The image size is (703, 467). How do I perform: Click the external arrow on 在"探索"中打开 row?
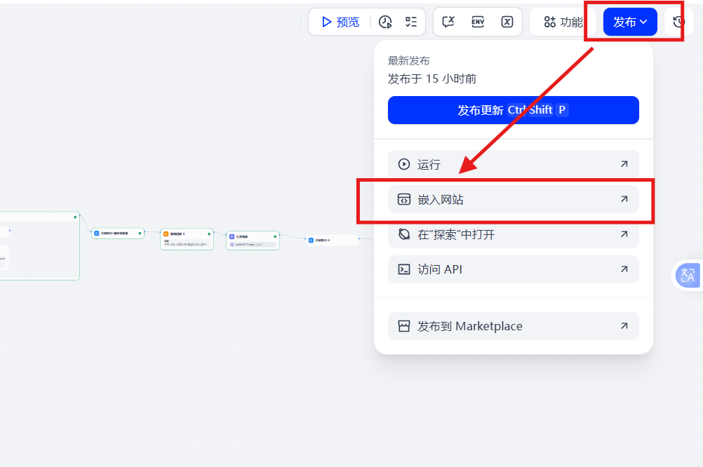pos(624,234)
